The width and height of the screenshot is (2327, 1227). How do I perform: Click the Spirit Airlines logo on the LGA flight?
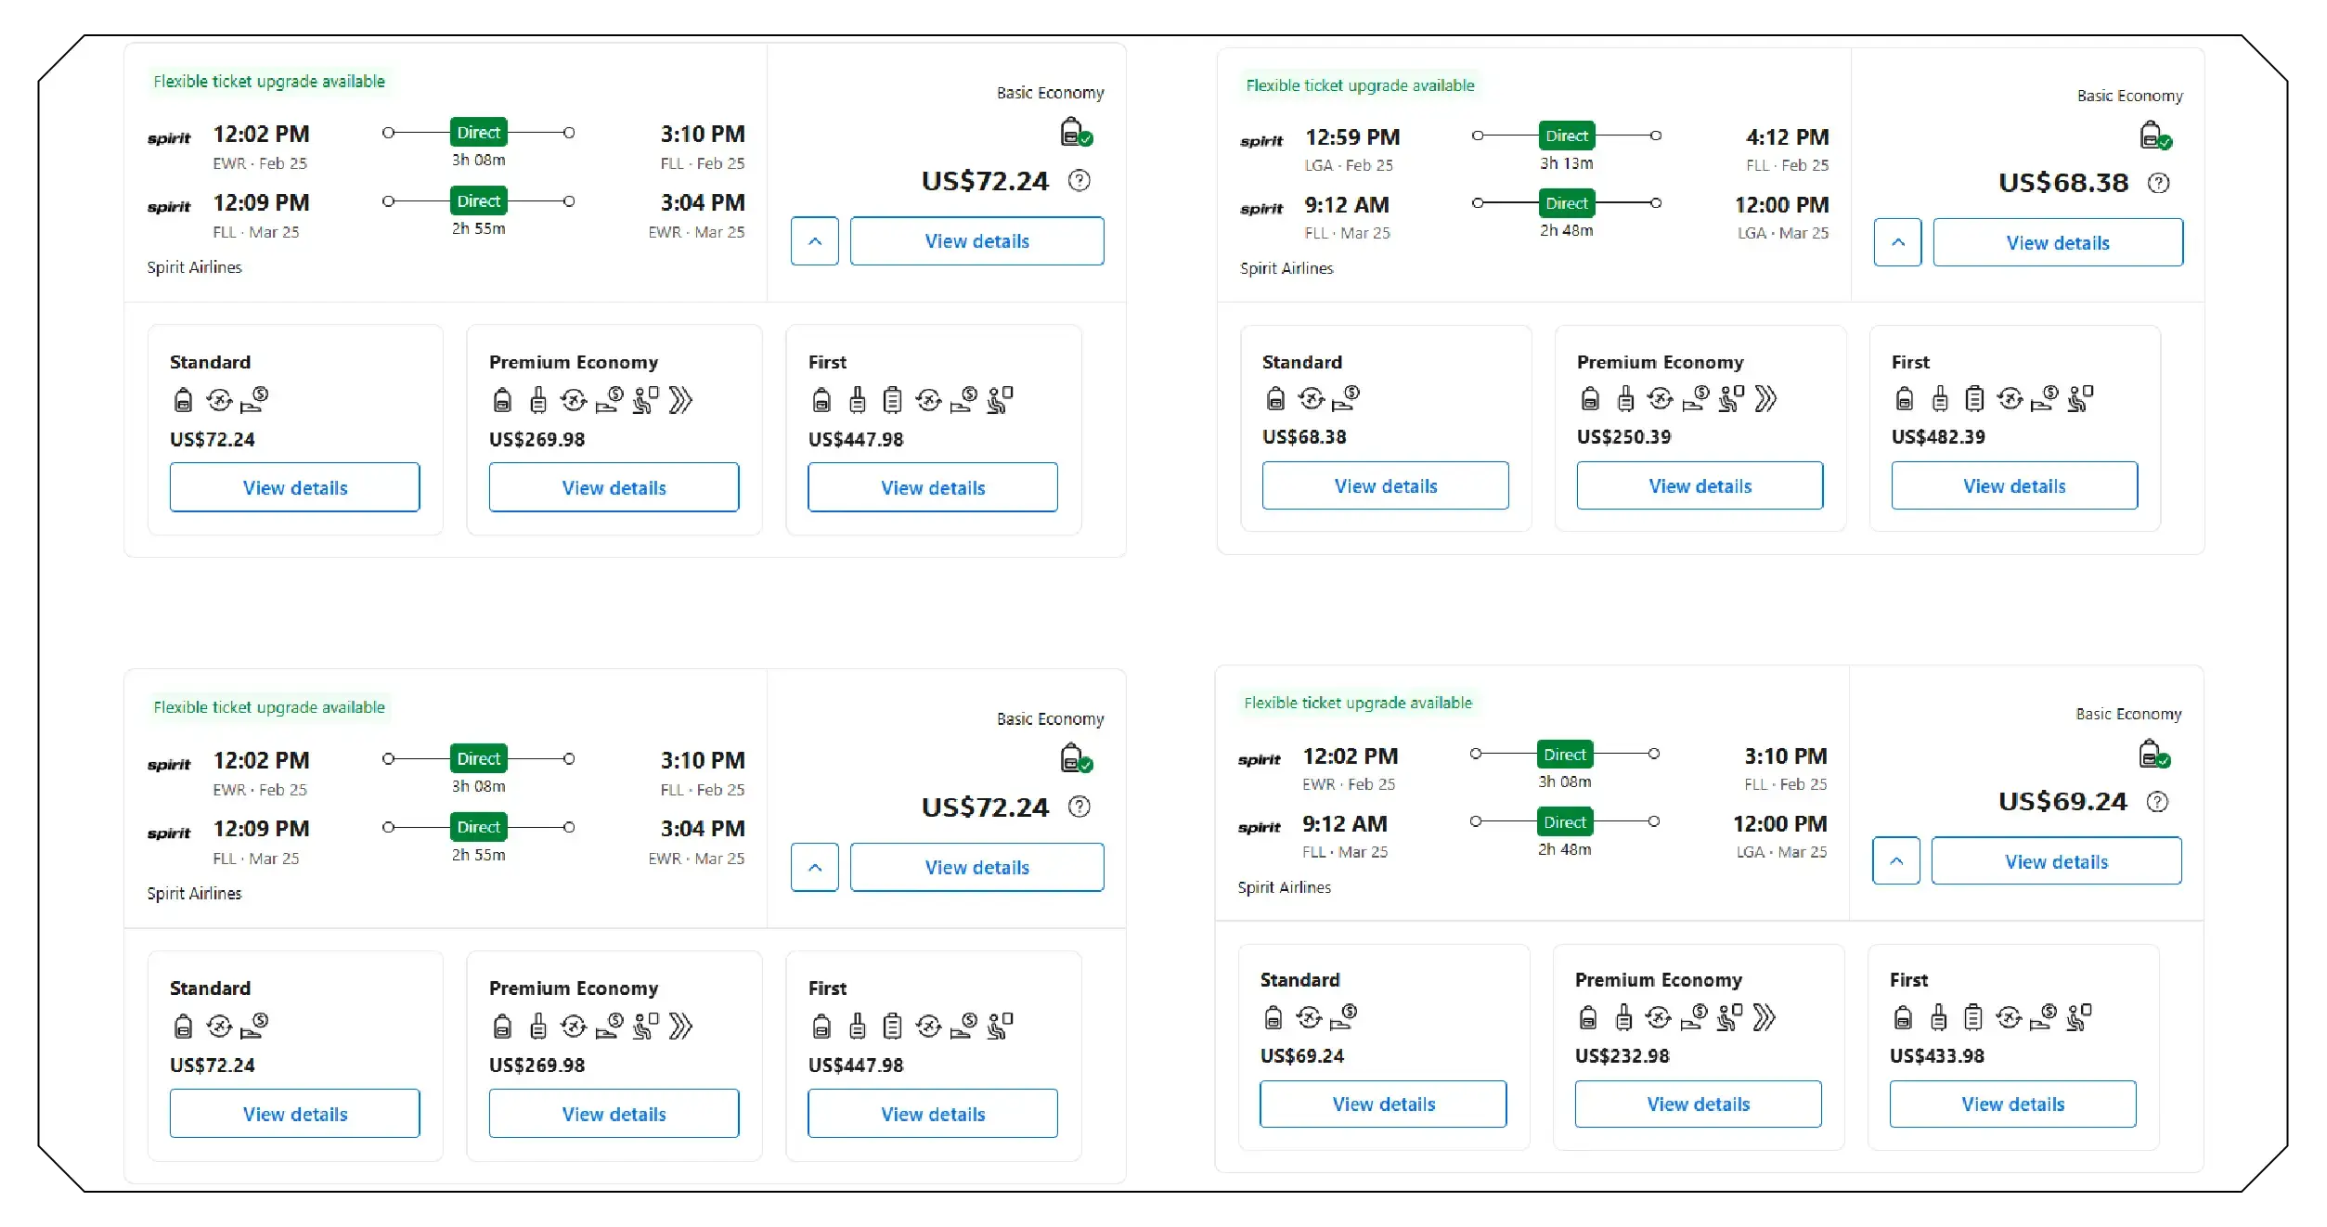1260,139
